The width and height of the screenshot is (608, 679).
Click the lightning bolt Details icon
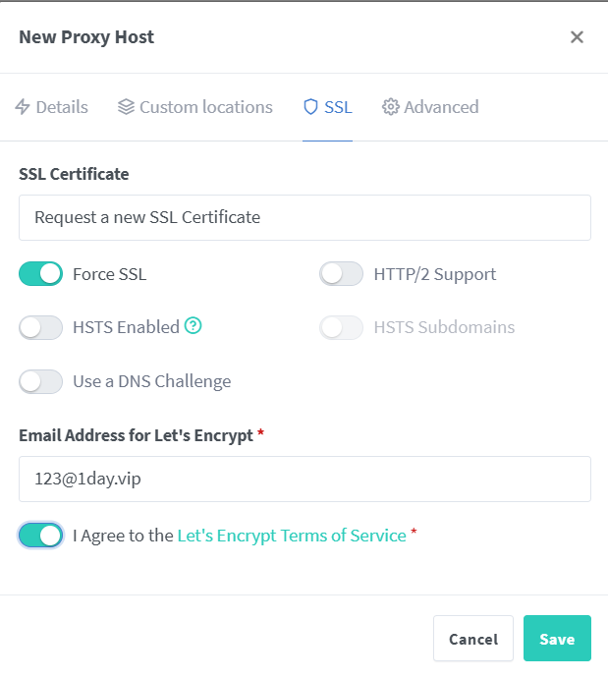click(23, 107)
